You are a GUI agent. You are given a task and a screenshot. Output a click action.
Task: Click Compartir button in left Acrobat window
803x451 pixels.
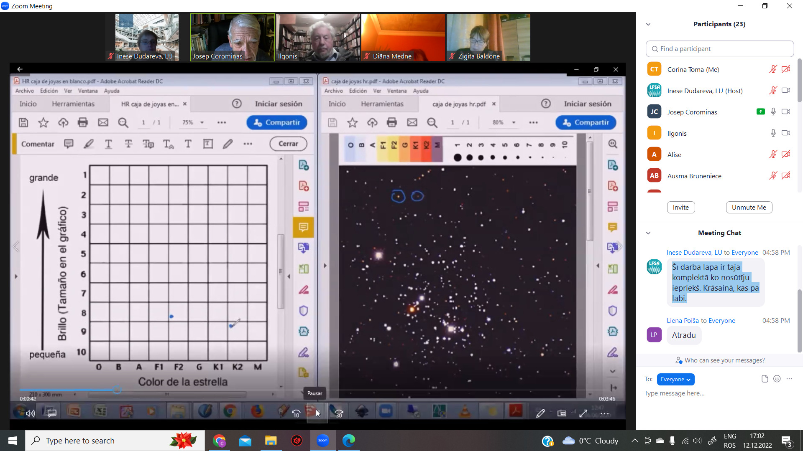[277, 122]
